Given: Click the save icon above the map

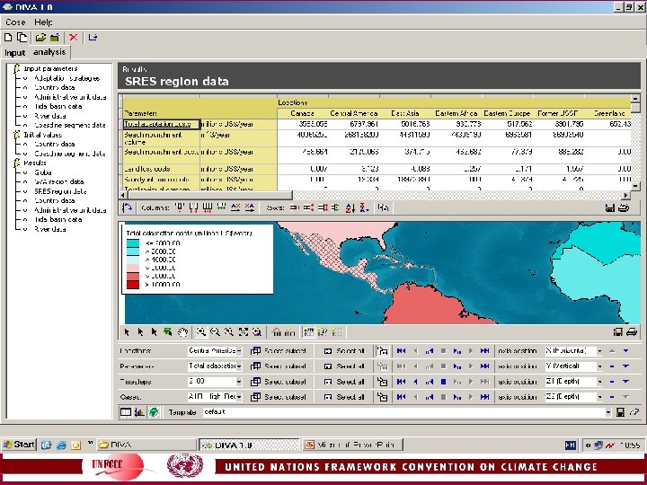Looking at the screenshot, I should (610, 207).
